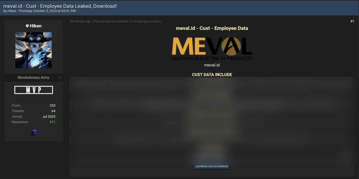Screen dimensions: 359x179
Task: Click the #1 post number permalink
Action: point(352,21)
